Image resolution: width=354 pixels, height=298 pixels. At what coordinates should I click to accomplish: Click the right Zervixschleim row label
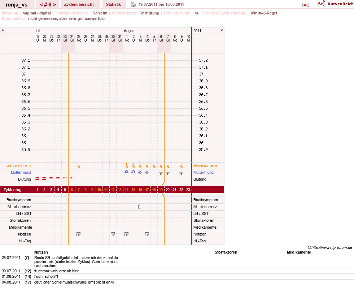(205, 165)
